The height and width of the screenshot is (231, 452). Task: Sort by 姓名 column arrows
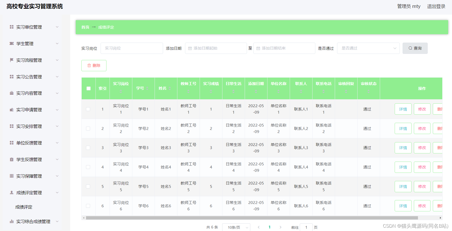tap(170, 88)
